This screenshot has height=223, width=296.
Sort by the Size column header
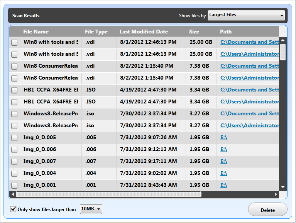pyautogui.click(x=194, y=32)
